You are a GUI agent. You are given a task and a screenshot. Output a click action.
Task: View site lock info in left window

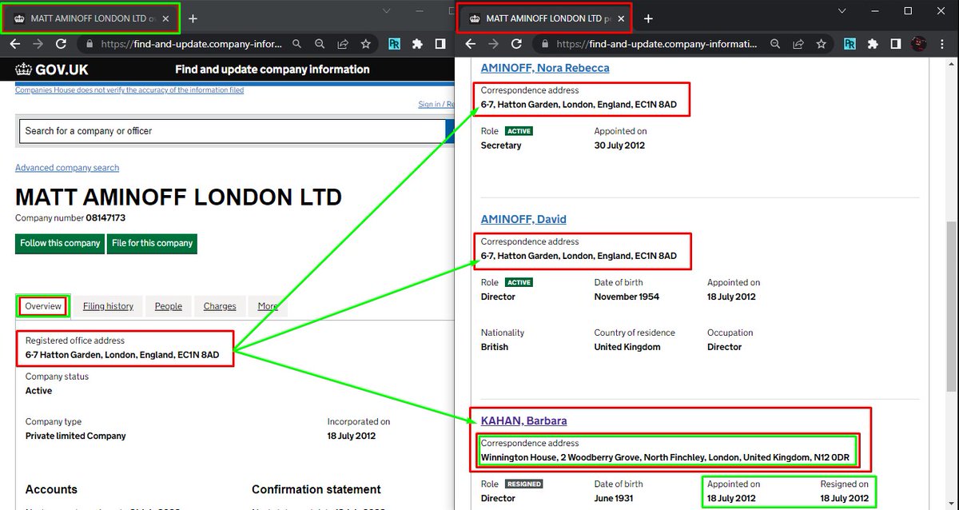(90, 45)
